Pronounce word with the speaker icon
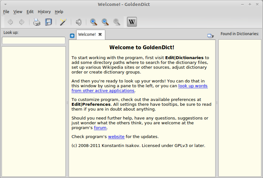Screen dimensions: 263x178 pos(79,22)
